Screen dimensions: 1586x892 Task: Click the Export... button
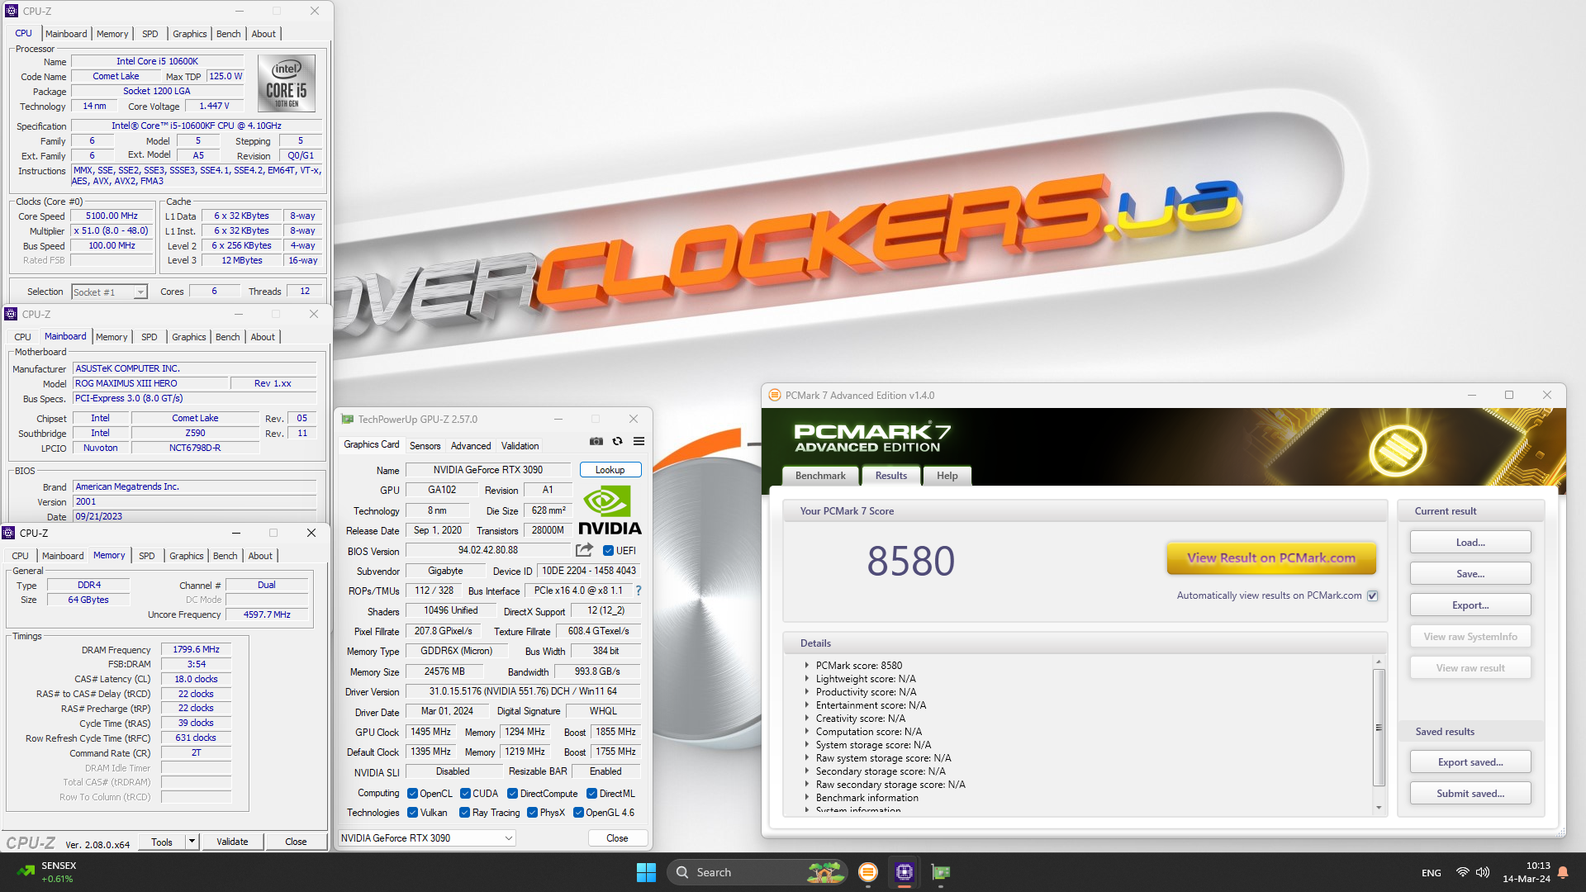tap(1470, 605)
